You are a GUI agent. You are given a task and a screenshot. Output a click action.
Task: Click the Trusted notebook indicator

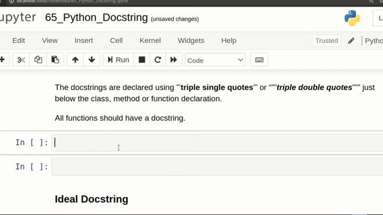point(327,41)
